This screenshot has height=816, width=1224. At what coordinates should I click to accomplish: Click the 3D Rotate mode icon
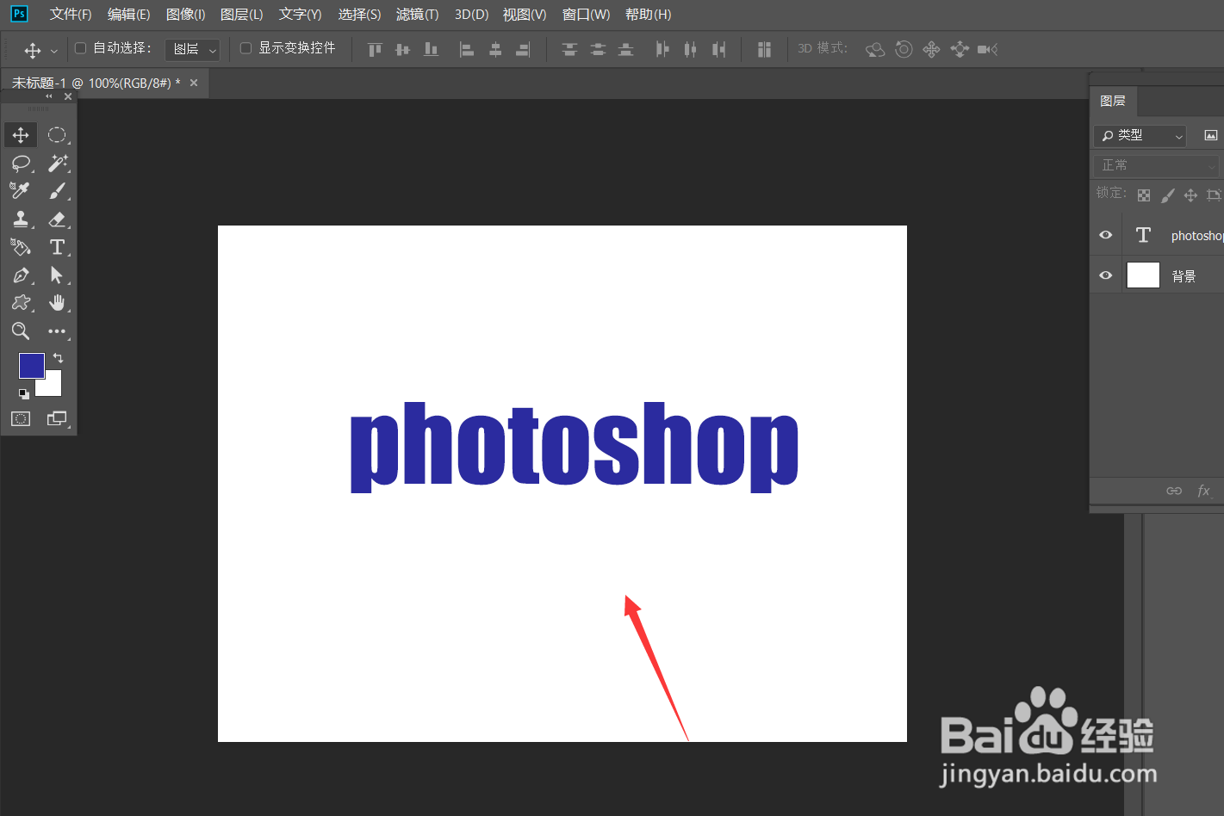(x=875, y=49)
